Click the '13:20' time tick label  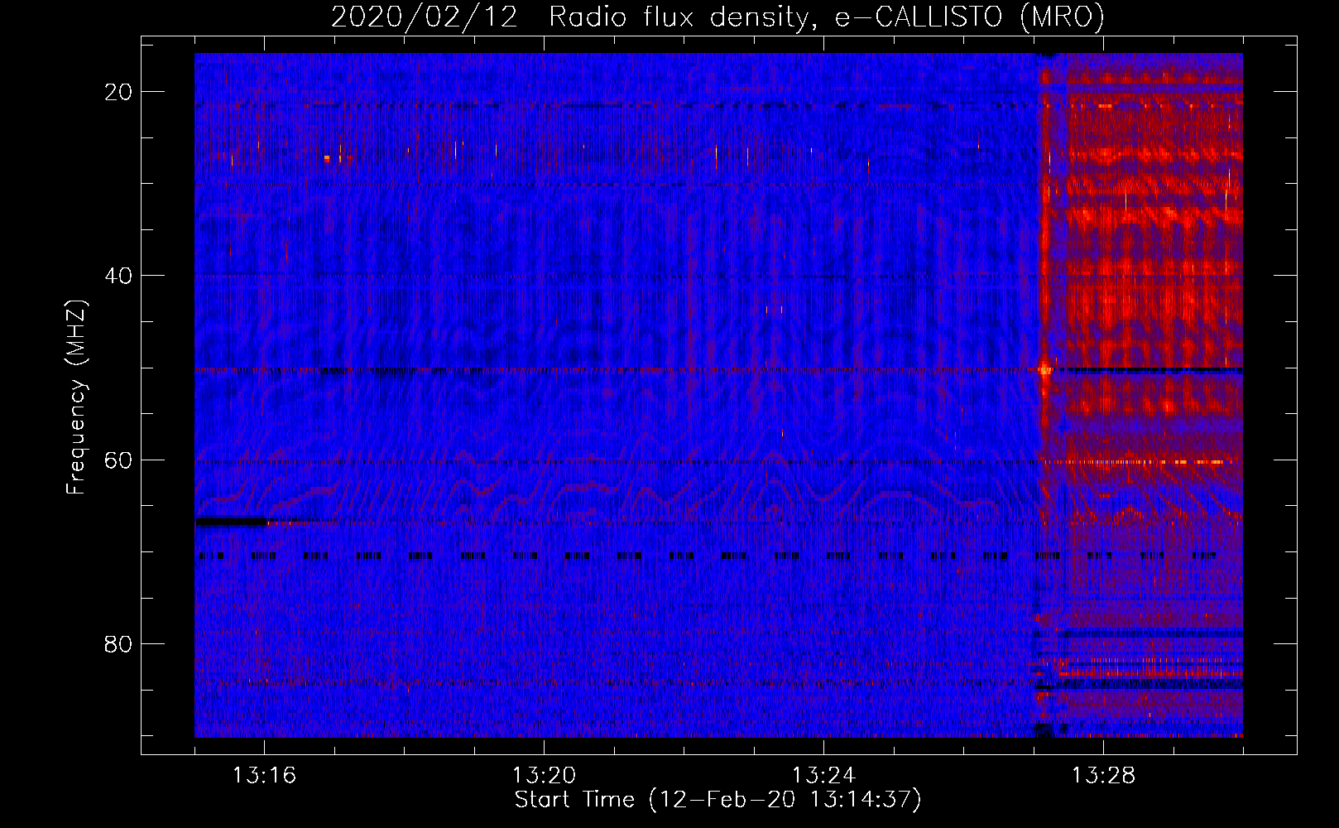(544, 776)
